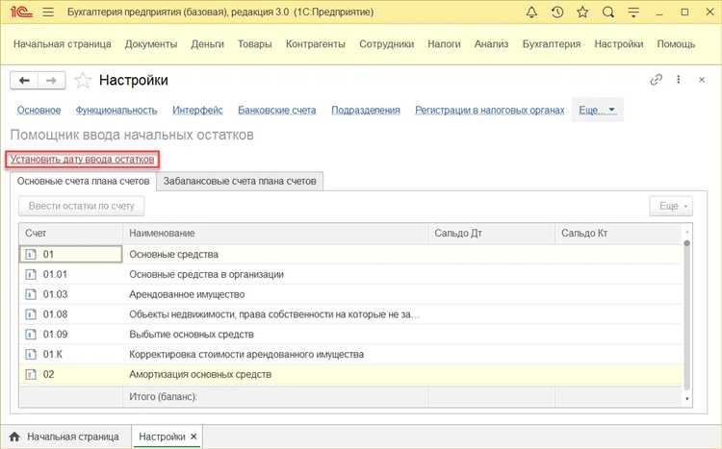This screenshot has width=722, height=449.
Task: Open search magnifier icon
Action: point(608,12)
